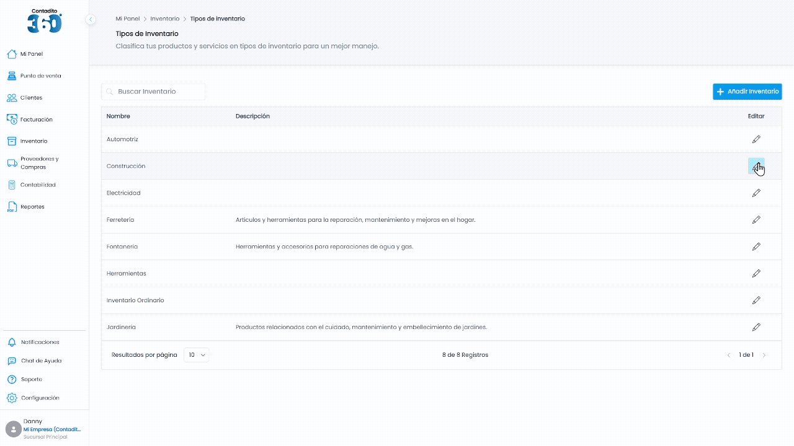Click the 8 de 8 Registros text
This screenshot has height=446, width=794.
465,355
